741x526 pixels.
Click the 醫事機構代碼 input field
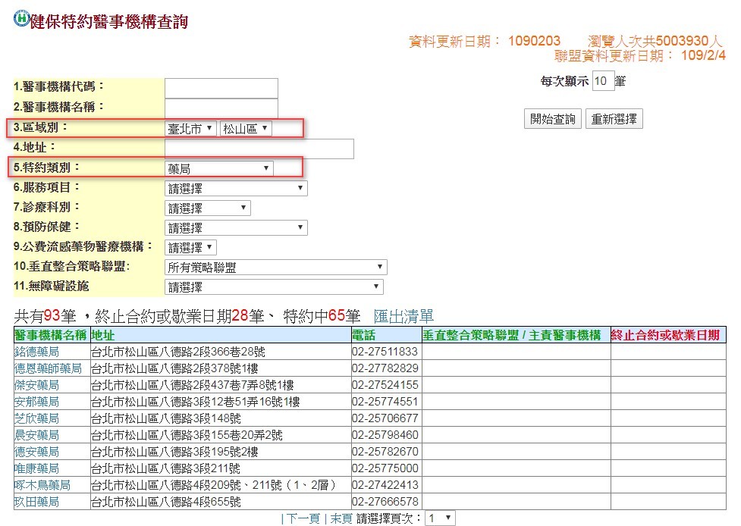221,88
